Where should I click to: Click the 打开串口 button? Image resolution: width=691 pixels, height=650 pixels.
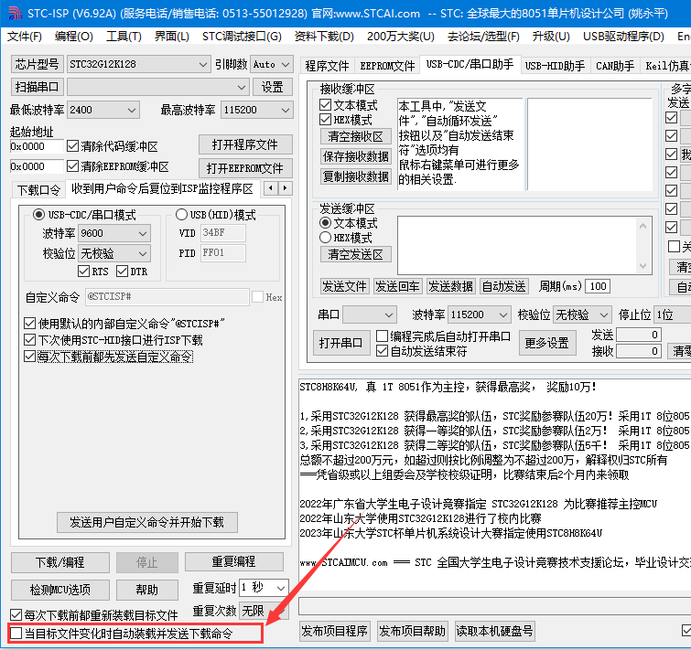340,343
